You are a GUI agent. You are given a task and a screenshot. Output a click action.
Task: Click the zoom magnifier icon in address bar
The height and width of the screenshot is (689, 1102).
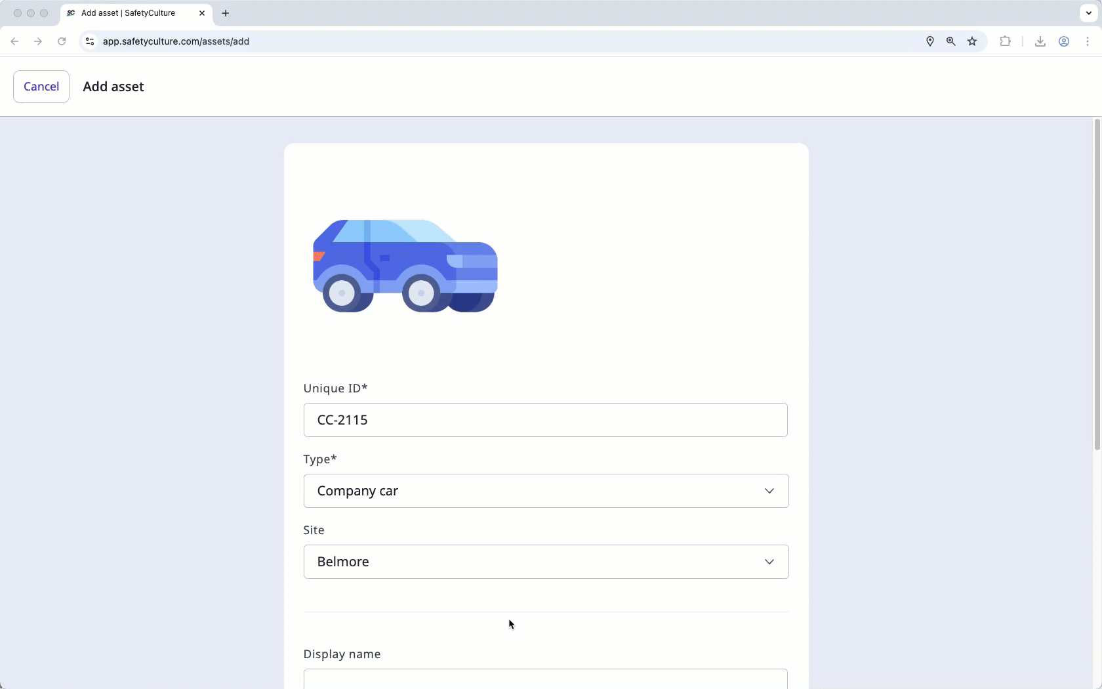951,41
